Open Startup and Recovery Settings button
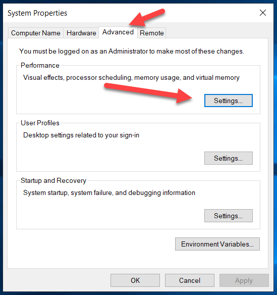The height and width of the screenshot is (295, 277). [x=229, y=216]
